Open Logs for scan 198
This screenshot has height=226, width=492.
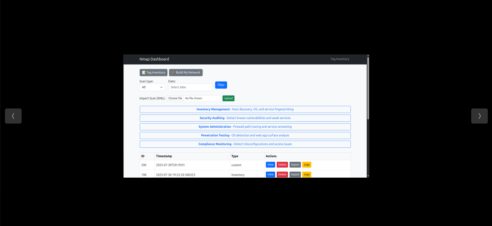[307, 175]
